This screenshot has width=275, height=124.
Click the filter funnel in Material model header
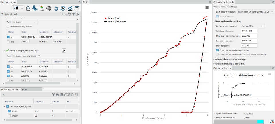click(74, 14)
